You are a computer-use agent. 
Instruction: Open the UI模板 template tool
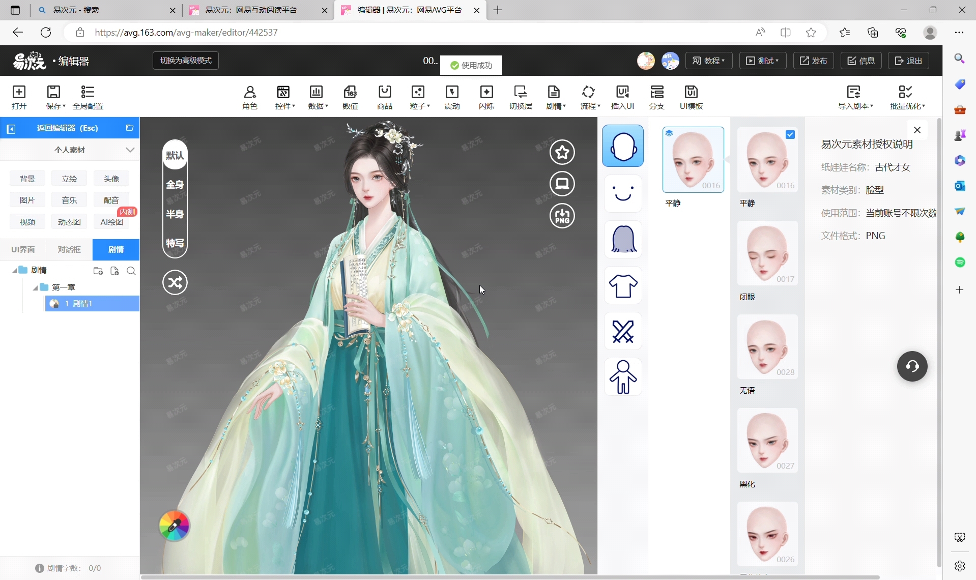691,97
